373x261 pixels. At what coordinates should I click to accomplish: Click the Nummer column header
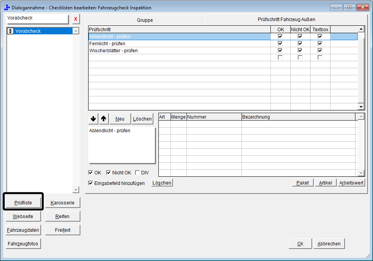(214, 117)
